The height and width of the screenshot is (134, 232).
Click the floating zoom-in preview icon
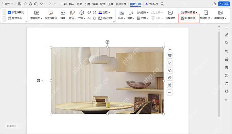170,71
